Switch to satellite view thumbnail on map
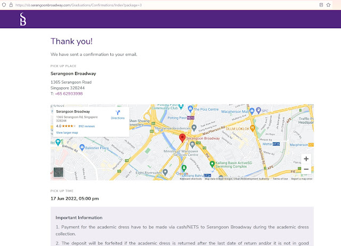The width and height of the screenshot is (341, 246). [x=58, y=172]
